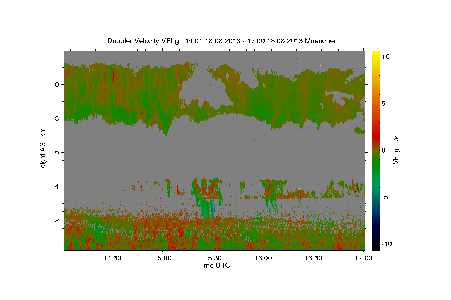The width and height of the screenshot is (451, 300).
Task: Click the colorbar value 0 label
Action: (x=383, y=150)
